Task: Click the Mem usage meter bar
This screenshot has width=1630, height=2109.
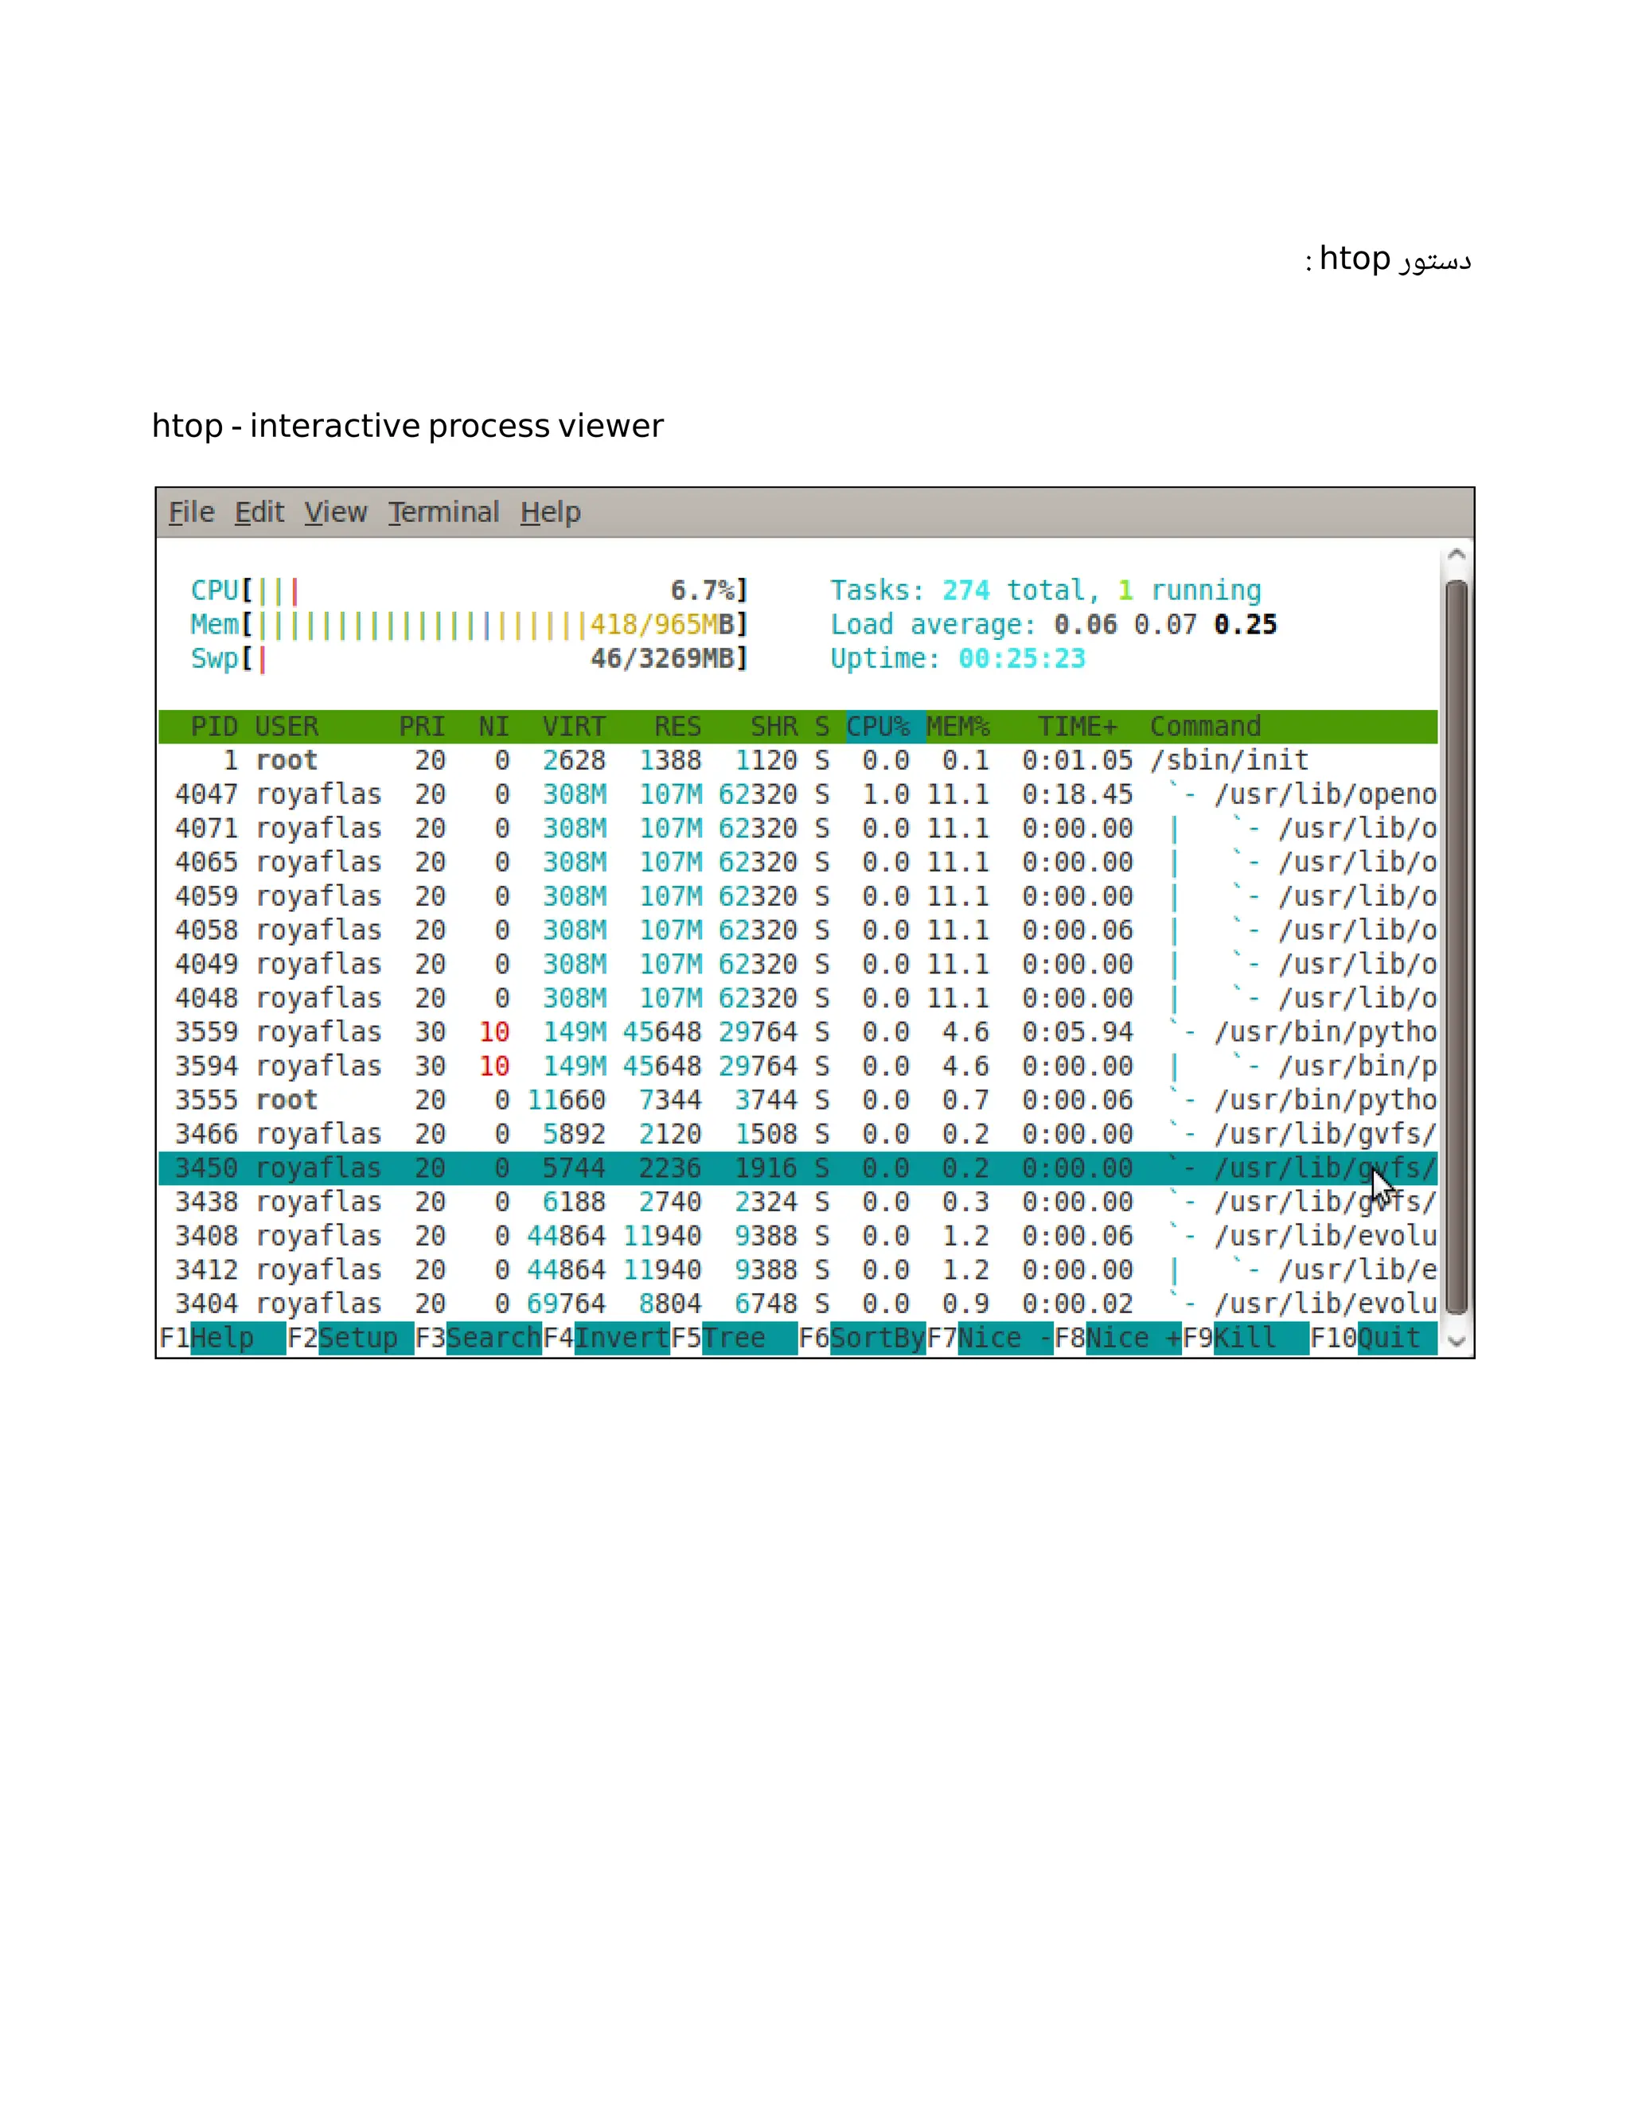Action: click(x=470, y=624)
